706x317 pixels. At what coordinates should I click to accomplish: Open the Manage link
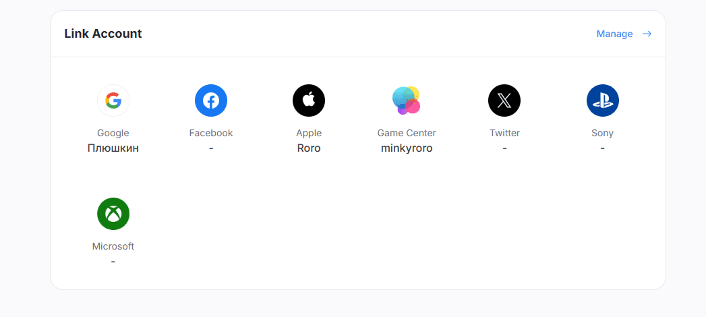614,34
